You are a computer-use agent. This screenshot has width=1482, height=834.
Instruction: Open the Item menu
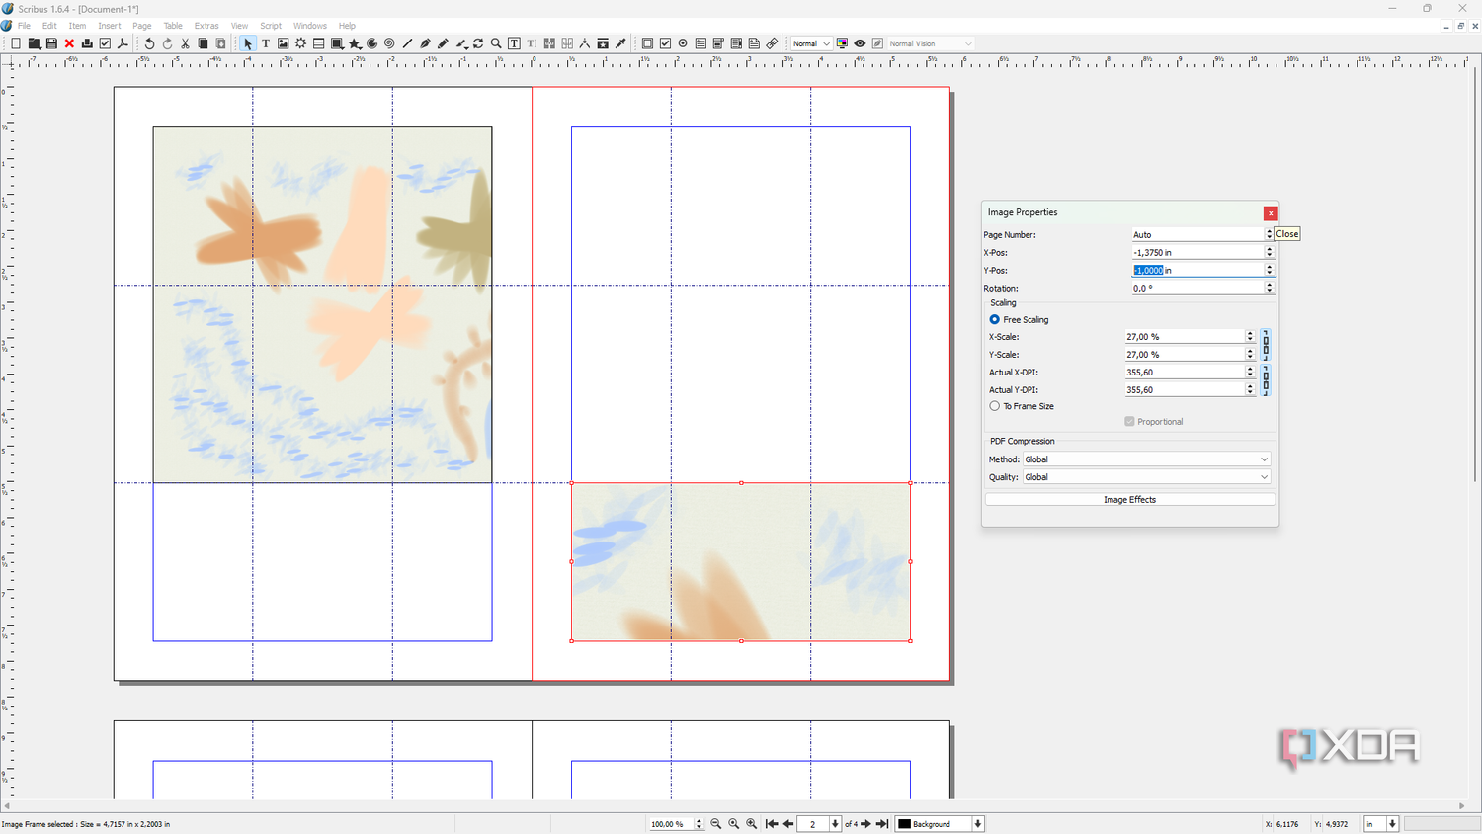point(77,26)
